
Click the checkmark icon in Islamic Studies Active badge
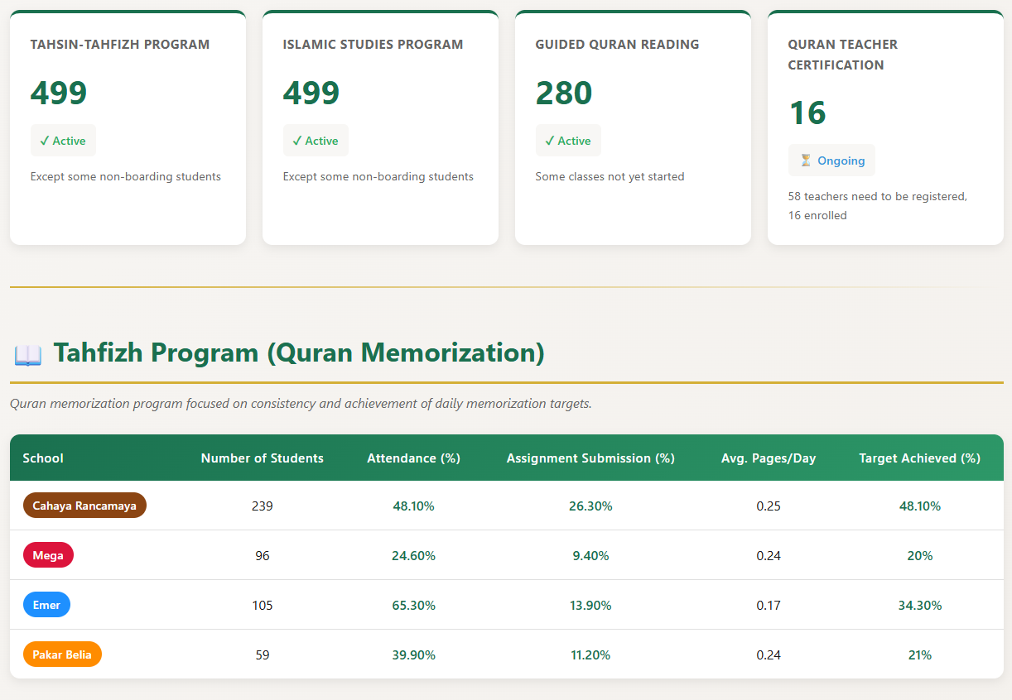[298, 140]
